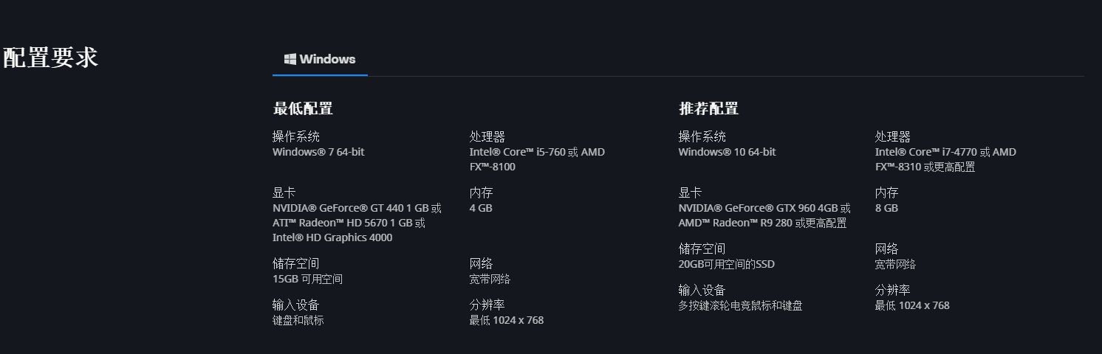Click 键盘和鼠标 input device text
The image size is (1102, 354).
(x=298, y=320)
